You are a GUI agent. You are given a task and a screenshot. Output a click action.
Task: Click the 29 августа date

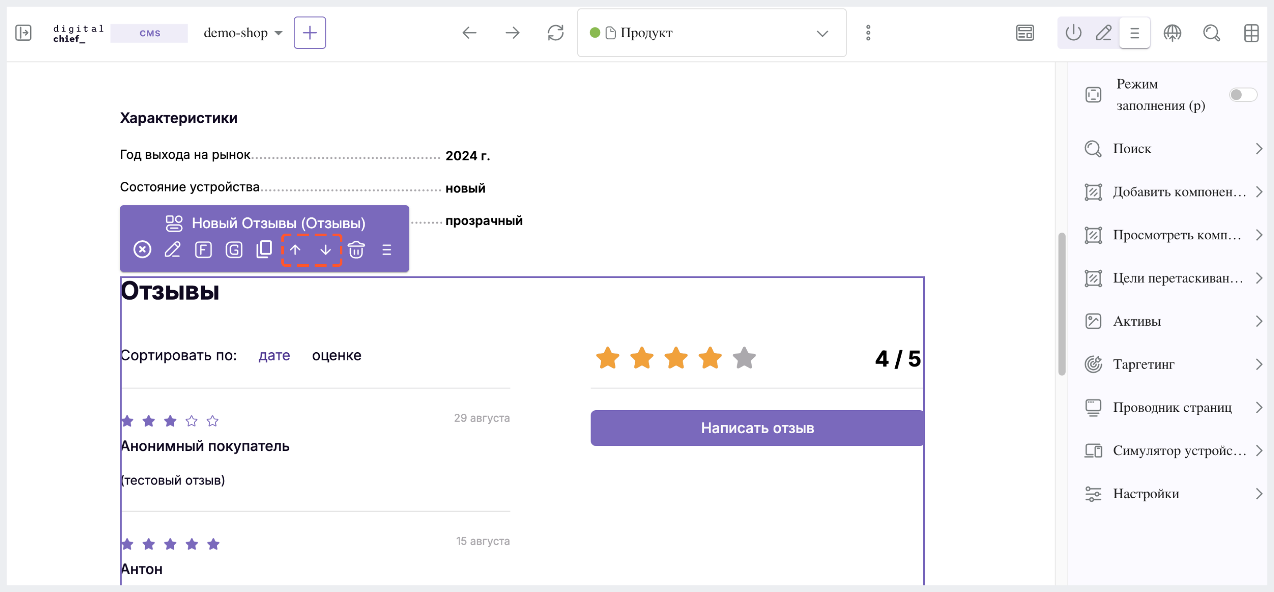482,418
